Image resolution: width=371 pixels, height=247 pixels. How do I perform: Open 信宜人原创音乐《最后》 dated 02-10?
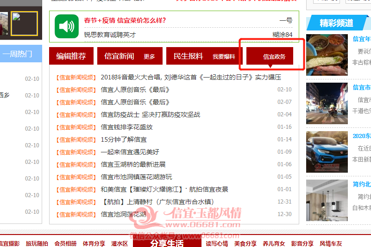pyautogui.click(x=135, y=90)
